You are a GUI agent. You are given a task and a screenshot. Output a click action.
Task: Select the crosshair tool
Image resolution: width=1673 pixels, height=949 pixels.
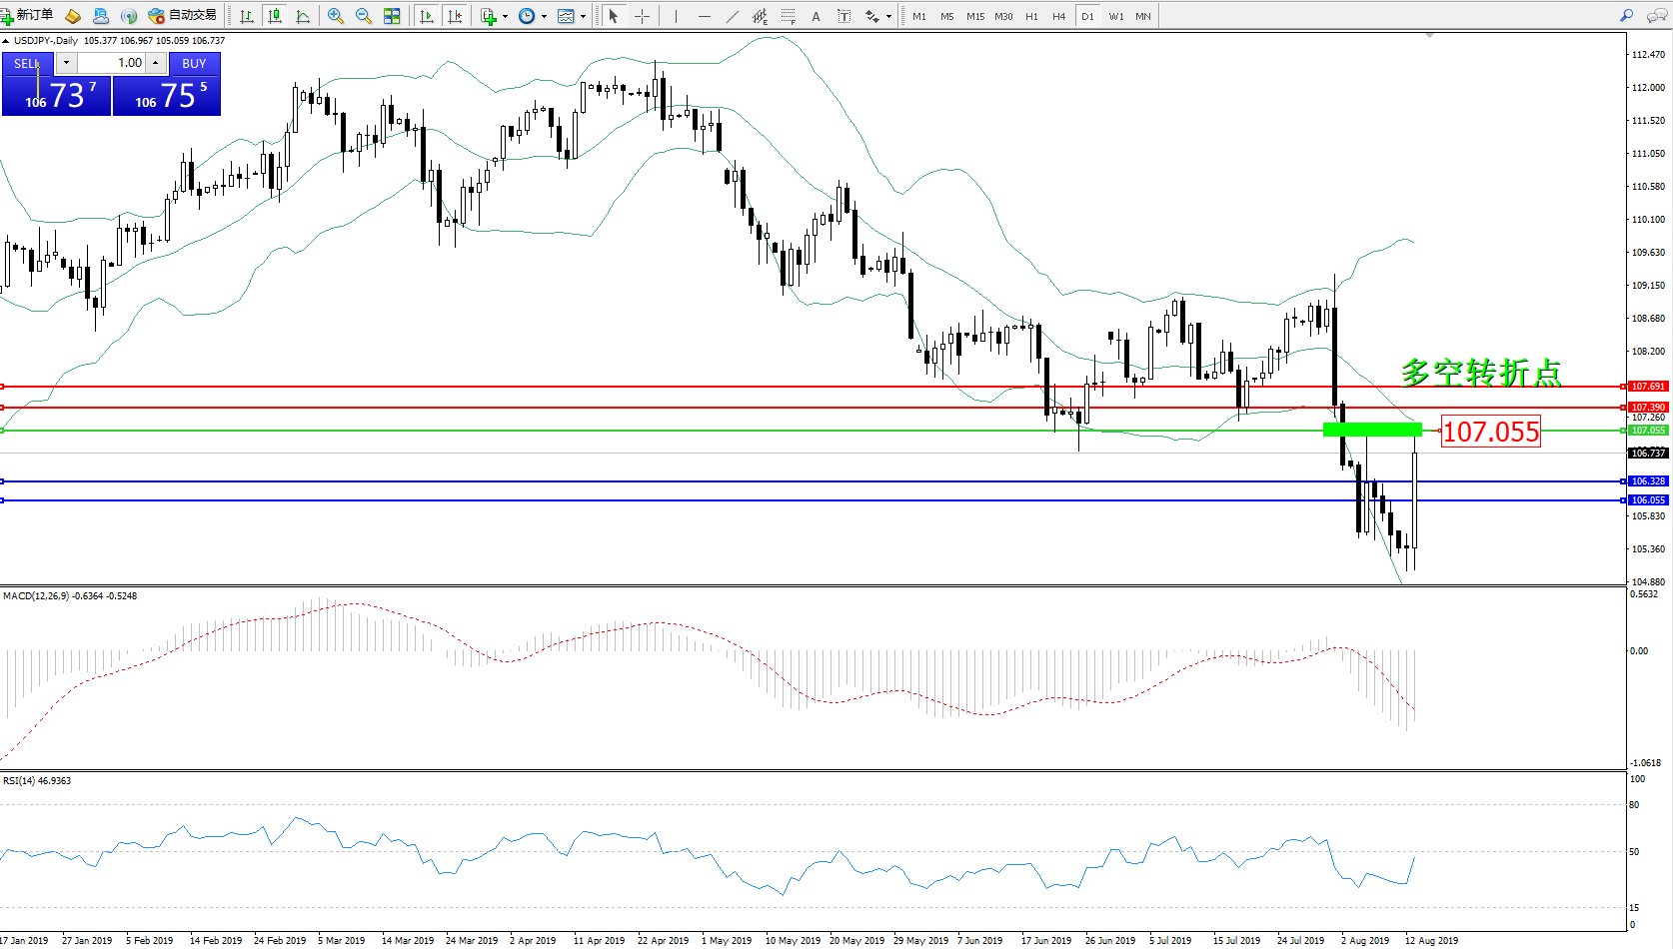click(x=642, y=16)
